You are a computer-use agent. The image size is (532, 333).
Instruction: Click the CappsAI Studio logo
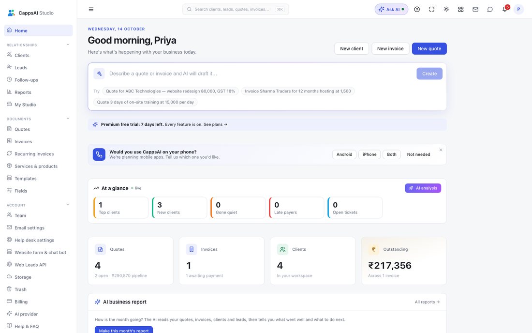point(30,13)
